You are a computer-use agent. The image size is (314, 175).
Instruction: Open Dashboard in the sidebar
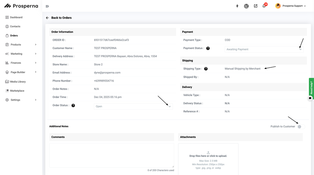pos(16,17)
